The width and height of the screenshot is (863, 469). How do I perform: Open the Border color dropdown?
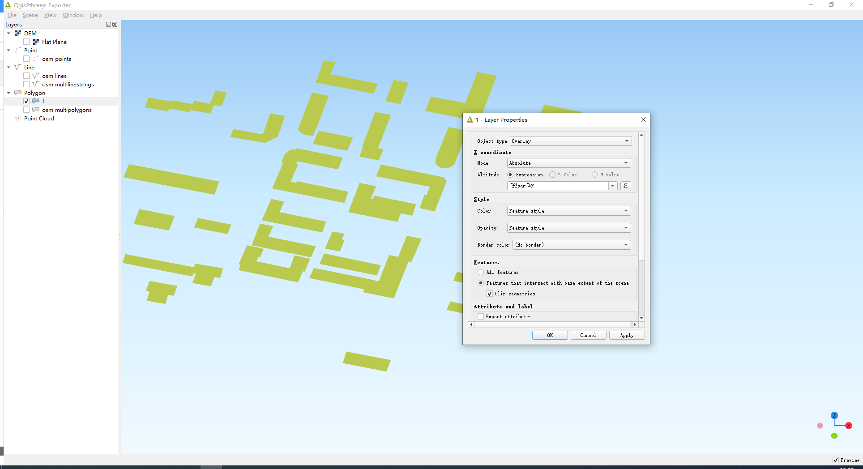click(571, 245)
